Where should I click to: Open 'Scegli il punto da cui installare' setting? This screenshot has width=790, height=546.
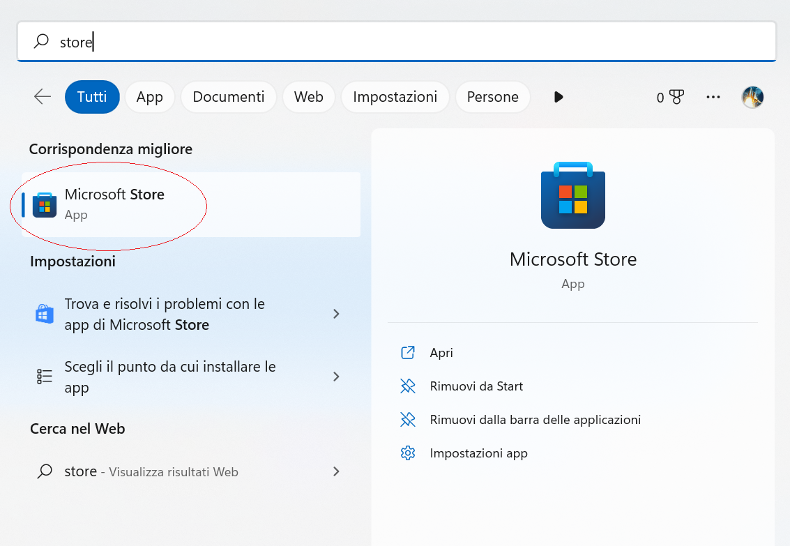tap(192, 377)
